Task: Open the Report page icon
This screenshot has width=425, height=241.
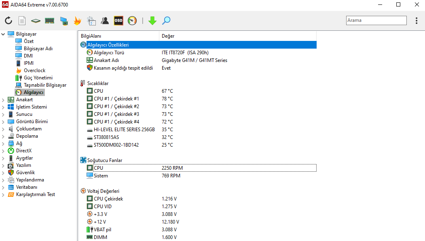Action: point(22,21)
